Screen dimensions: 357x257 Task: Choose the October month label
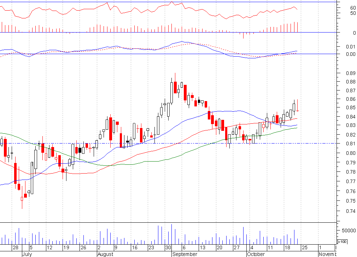click(256, 254)
